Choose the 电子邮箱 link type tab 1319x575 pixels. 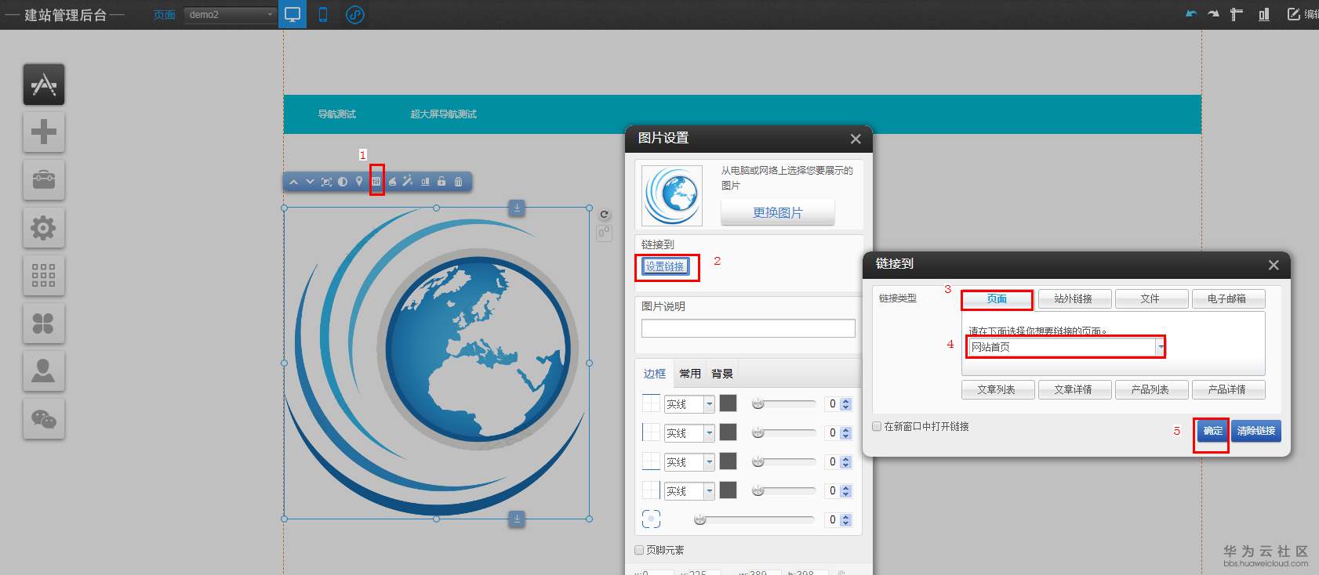point(1227,298)
